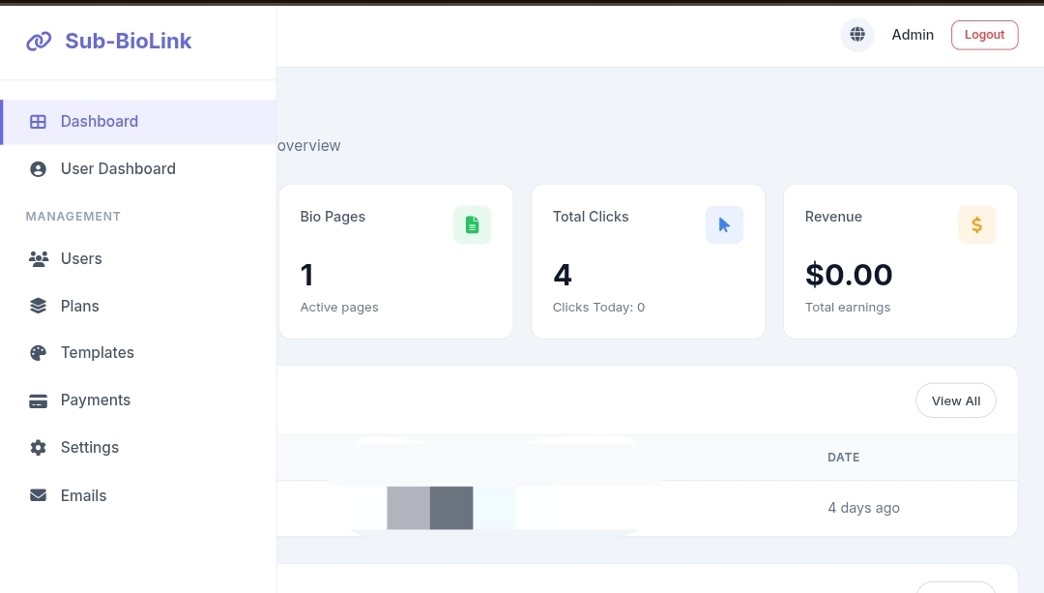Open the Users management page

138,258
